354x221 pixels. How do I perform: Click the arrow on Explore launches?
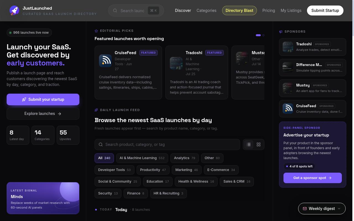pos(59,114)
